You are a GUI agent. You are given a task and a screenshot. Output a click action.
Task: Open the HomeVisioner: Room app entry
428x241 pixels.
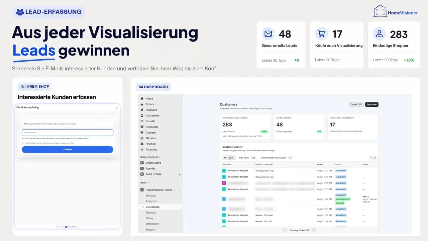(x=160, y=190)
